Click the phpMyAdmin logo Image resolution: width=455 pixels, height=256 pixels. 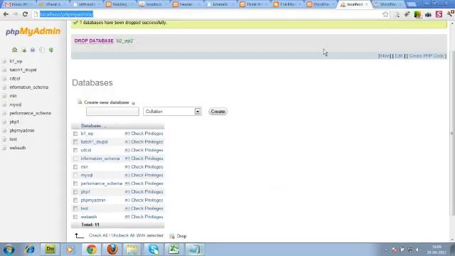(x=33, y=31)
